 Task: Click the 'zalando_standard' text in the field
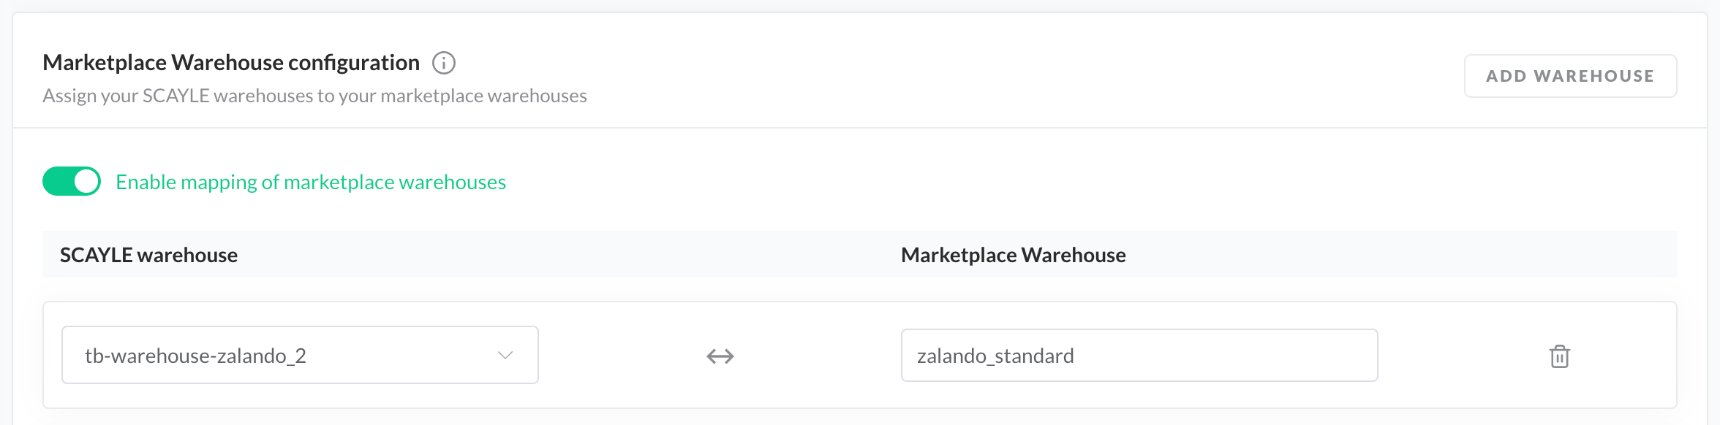995,356
